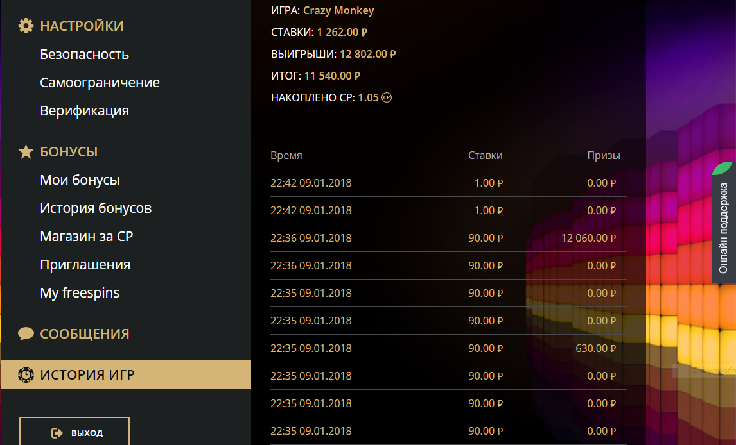This screenshot has width=736, height=445.
Task: Click the green leaf on support tab
Action: [723, 168]
